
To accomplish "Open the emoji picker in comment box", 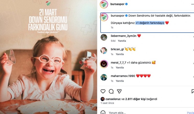I will click(x=103, y=112).
